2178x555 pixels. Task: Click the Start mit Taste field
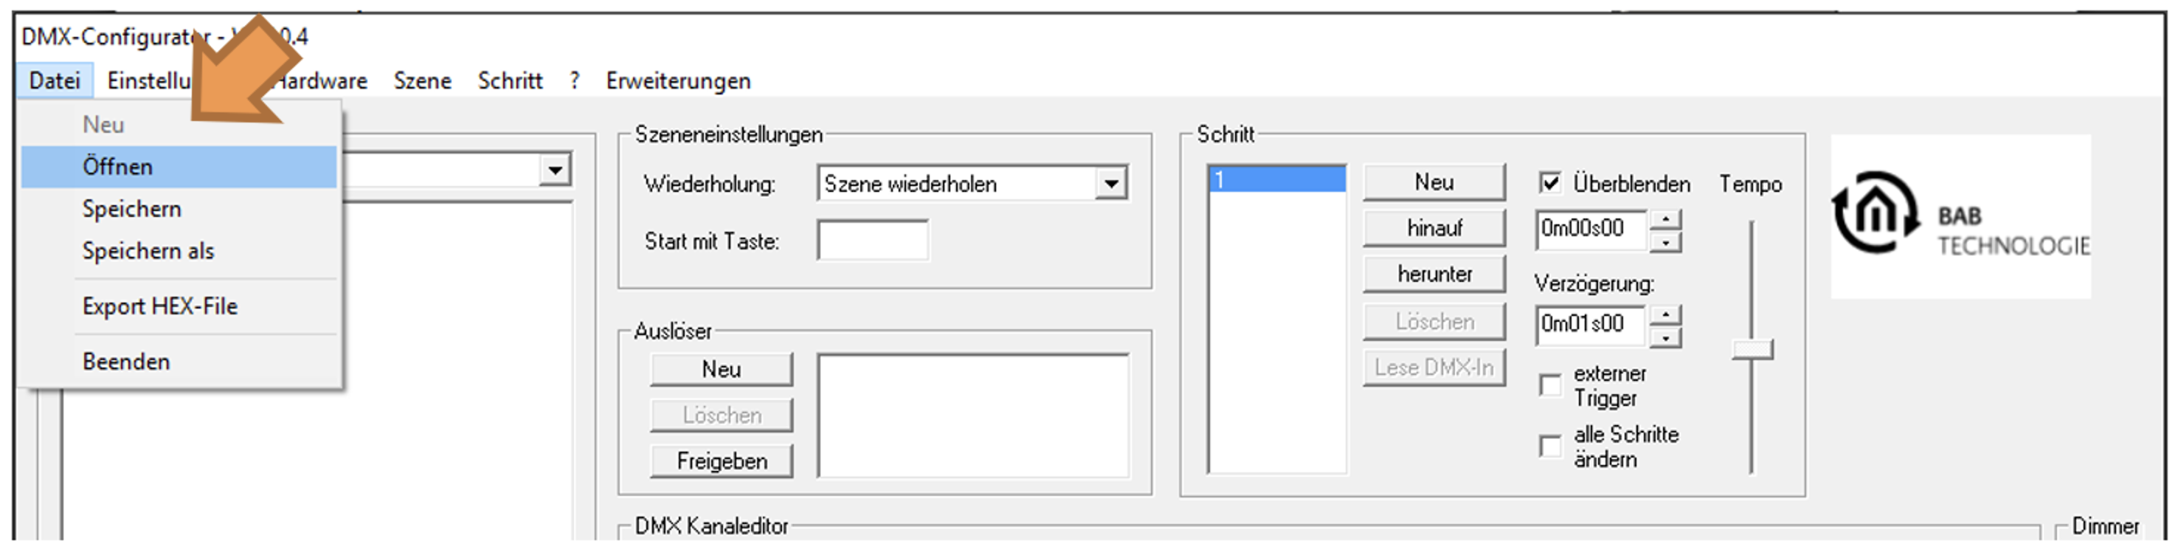pos(873,241)
